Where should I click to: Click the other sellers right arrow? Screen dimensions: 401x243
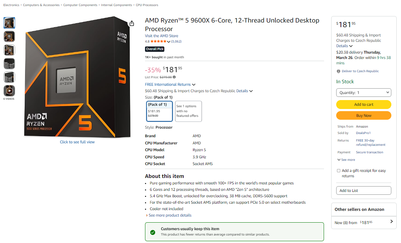[391, 222]
